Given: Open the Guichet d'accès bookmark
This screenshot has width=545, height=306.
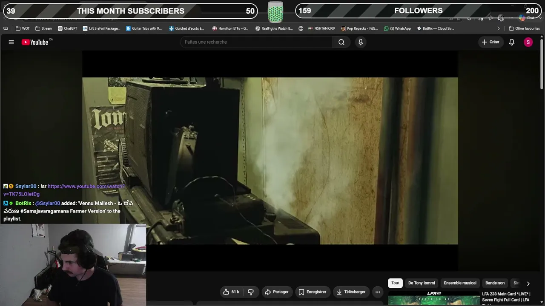Looking at the screenshot, I should (186, 28).
